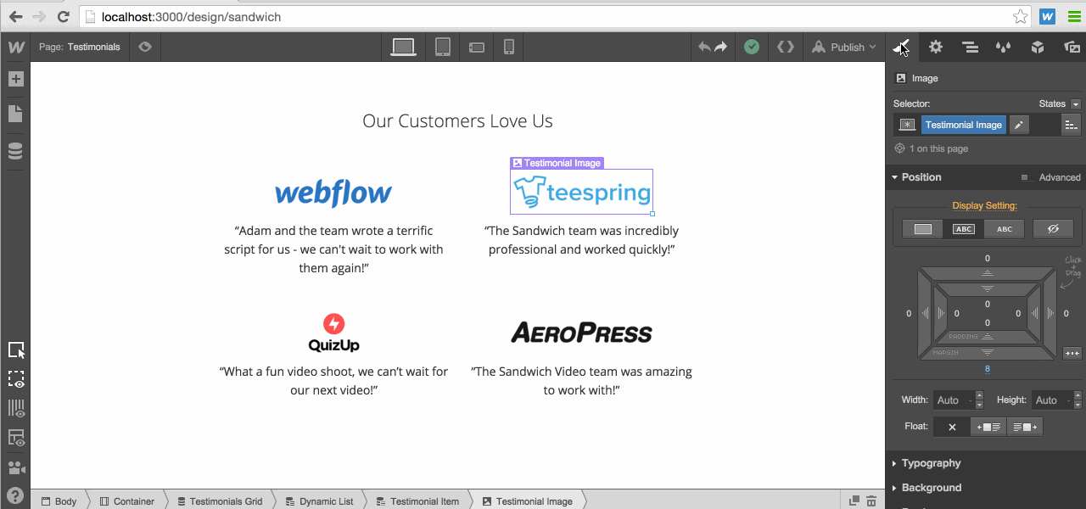Toggle page preview eye icon
1086x509 pixels.
click(145, 48)
